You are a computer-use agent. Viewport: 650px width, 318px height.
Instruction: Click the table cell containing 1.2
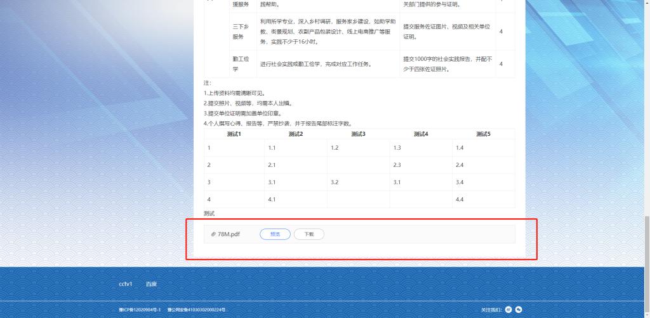coord(358,147)
